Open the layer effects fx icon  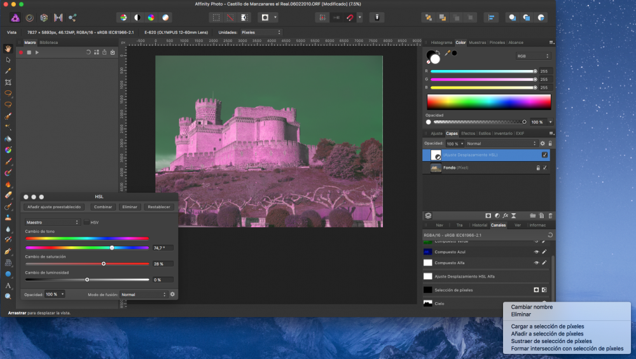504,216
